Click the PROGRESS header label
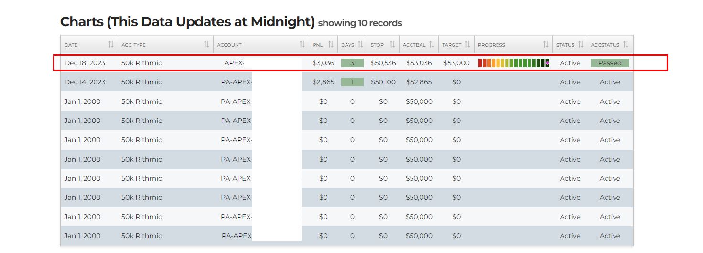 pyautogui.click(x=491, y=45)
